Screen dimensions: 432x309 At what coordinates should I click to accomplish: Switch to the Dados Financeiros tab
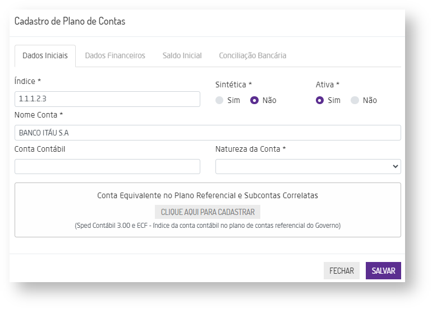pyautogui.click(x=115, y=55)
